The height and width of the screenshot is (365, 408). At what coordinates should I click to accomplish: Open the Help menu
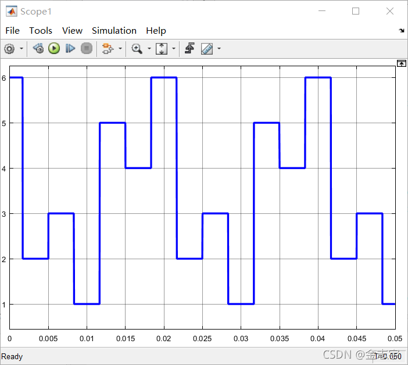[156, 31]
